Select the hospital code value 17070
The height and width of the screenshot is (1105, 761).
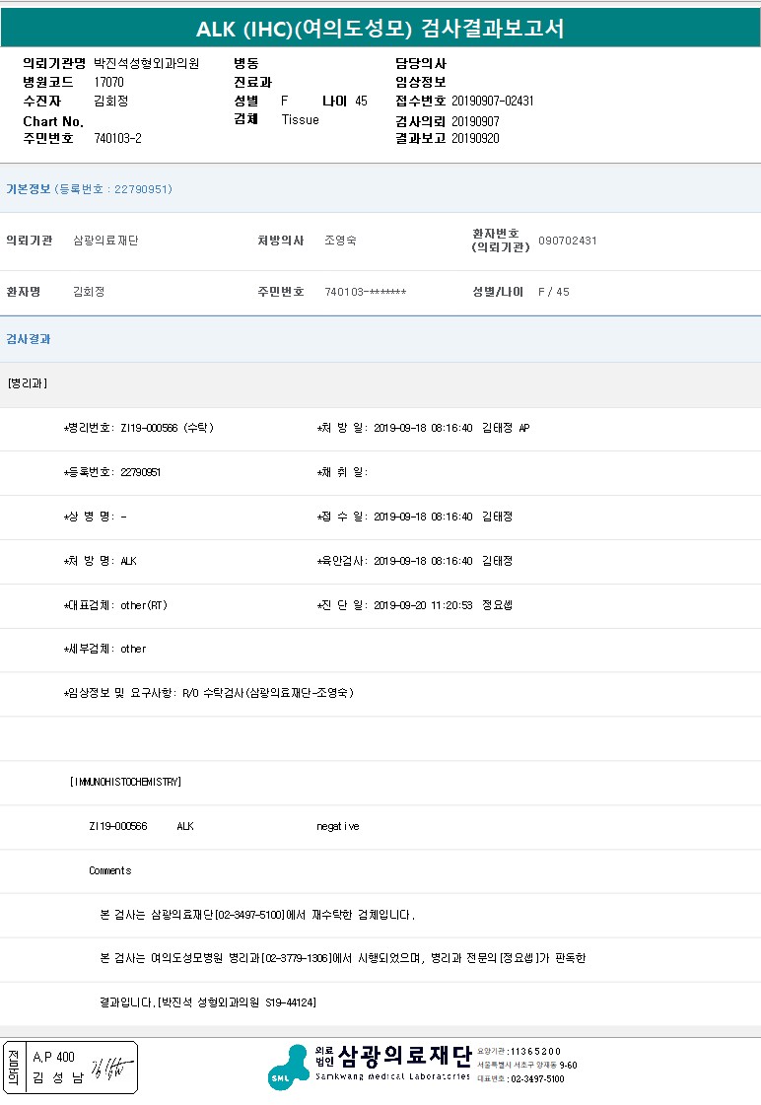pyautogui.click(x=108, y=83)
